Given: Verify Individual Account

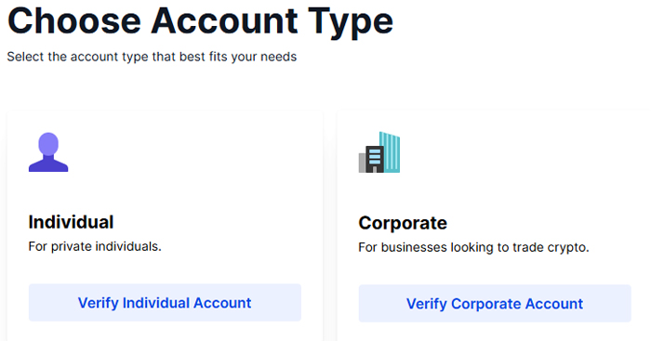Looking at the screenshot, I should pos(165,303).
